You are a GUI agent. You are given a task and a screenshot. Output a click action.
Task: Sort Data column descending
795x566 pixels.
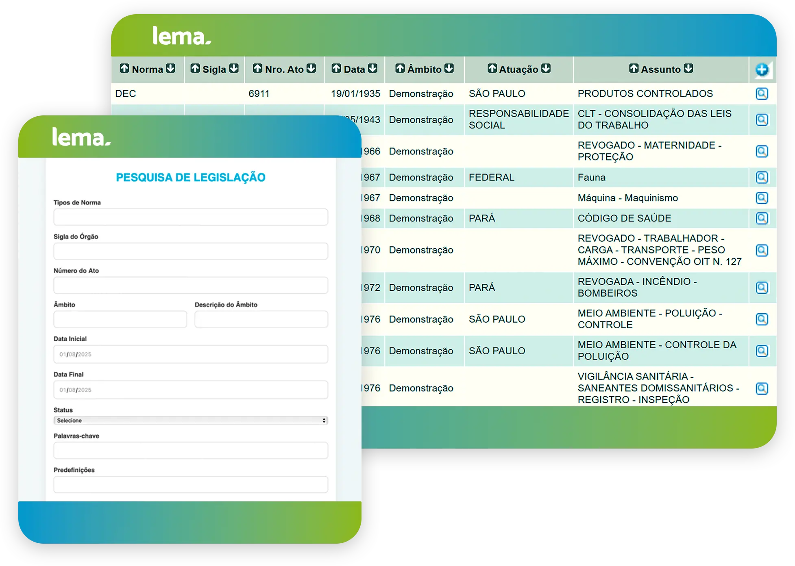tap(372, 68)
